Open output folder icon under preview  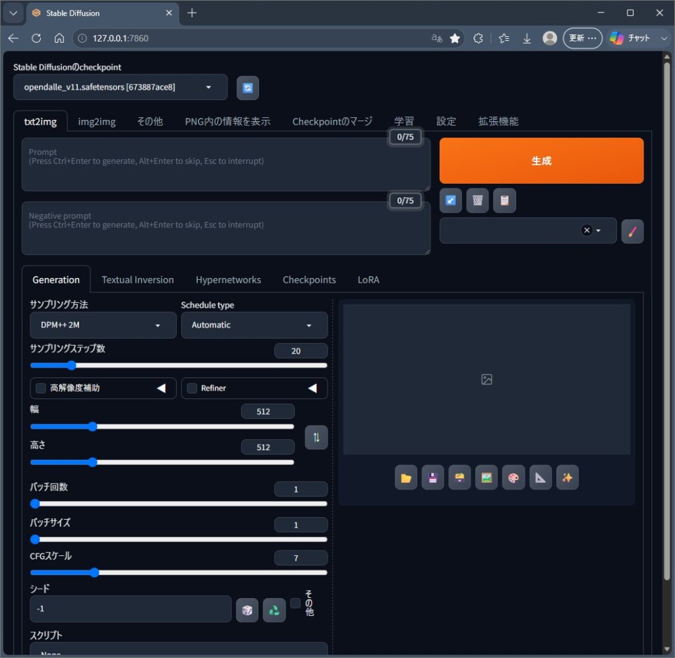click(x=405, y=478)
